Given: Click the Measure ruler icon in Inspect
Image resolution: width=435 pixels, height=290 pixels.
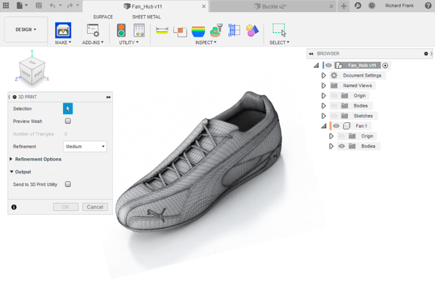Looking at the screenshot, I should [162, 30].
